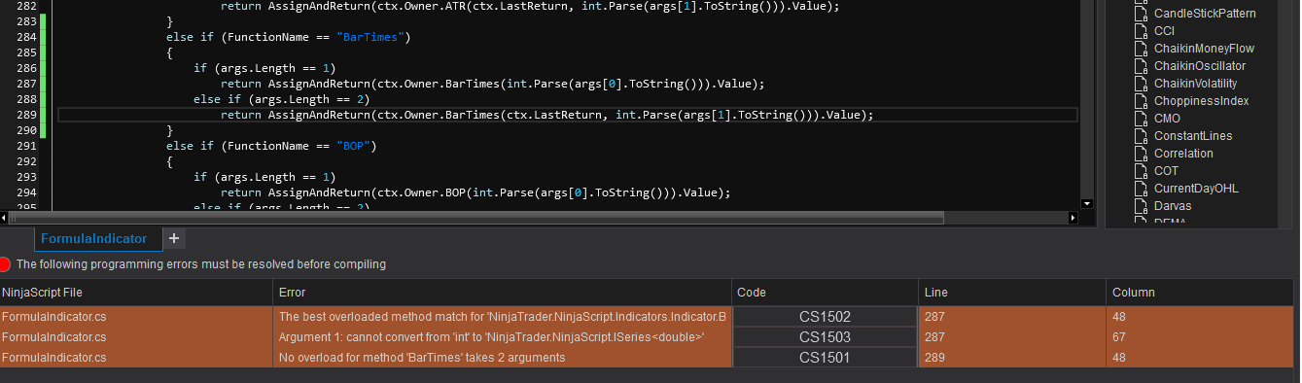
Task: Sort errors by Code column header
Action: (x=825, y=293)
